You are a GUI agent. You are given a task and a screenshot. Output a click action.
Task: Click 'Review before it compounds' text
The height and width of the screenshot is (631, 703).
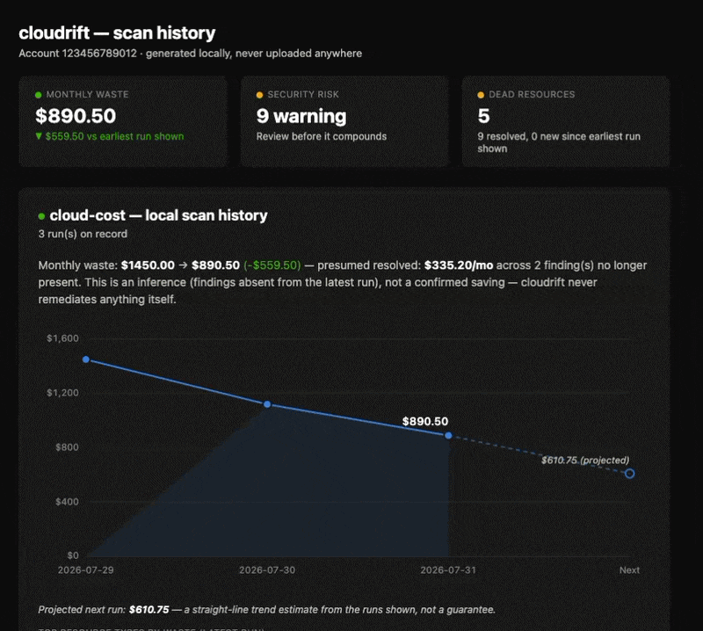pos(322,136)
